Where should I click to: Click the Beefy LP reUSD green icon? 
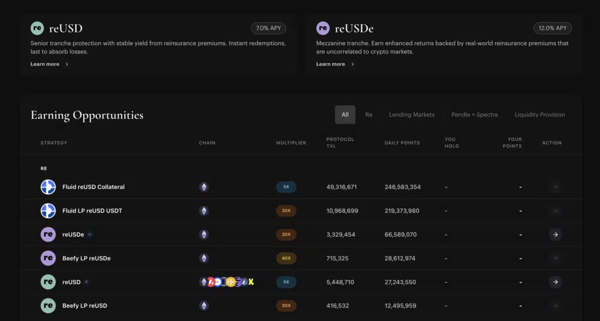tap(48, 306)
